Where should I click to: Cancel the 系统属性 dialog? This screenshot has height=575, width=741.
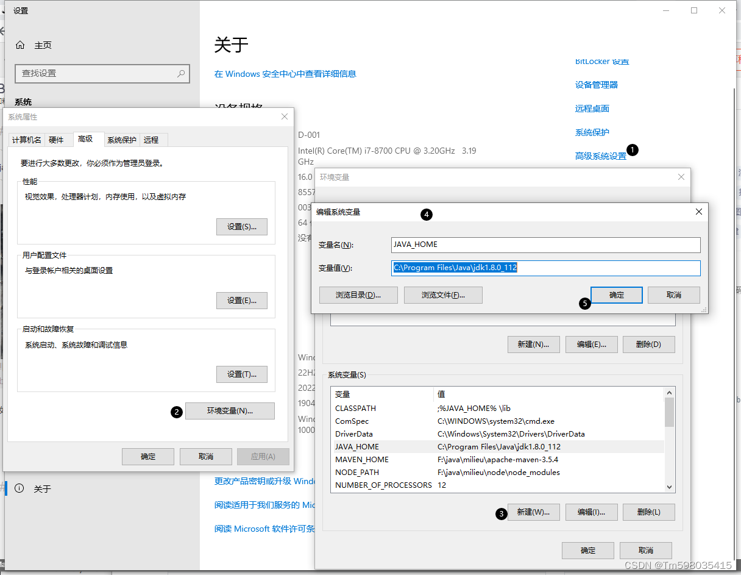coord(206,457)
